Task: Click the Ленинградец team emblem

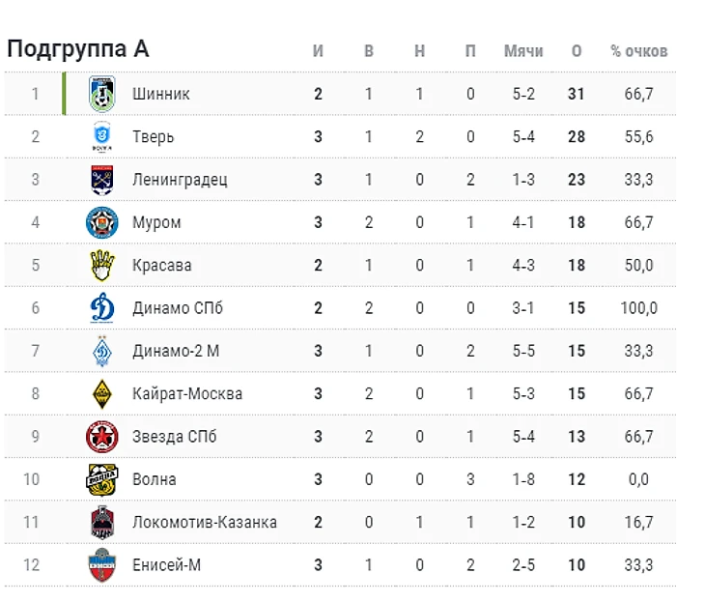Action: tap(101, 180)
